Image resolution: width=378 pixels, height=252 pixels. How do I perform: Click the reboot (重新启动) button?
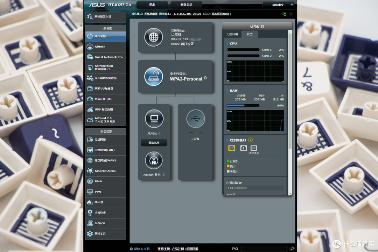[x=186, y=5]
